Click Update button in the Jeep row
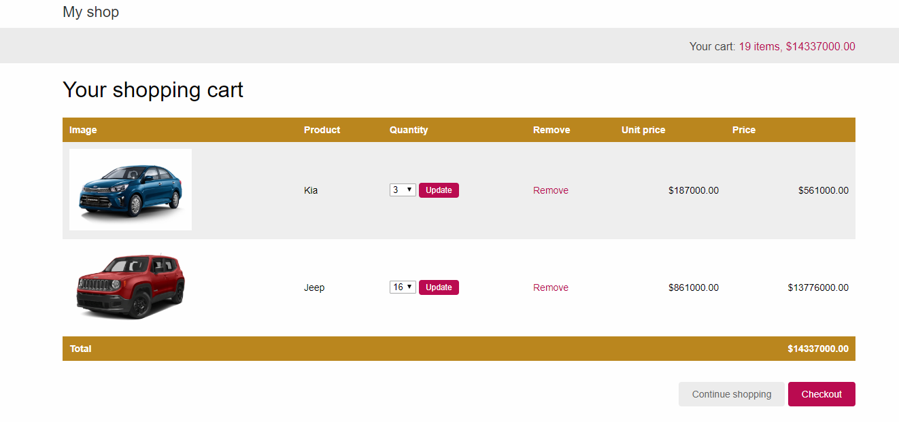Image resolution: width=899 pixels, height=422 pixels. [x=439, y=287]
